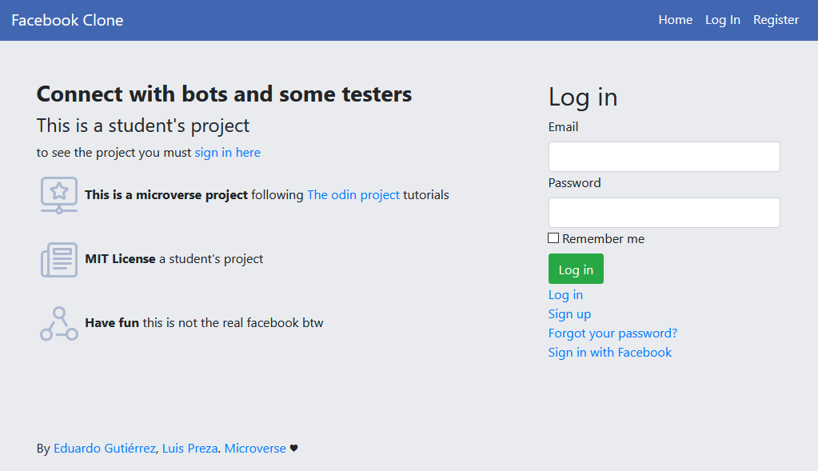Click the 'Connect with bots and some testers' heading
818x471 pixels.
[x=225, y=94]
